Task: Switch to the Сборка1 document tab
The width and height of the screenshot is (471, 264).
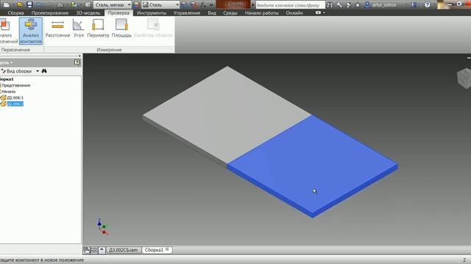Action: 157,250
